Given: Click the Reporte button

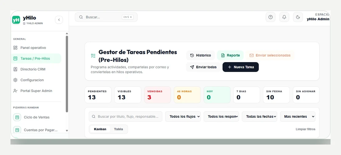Looking at the screenshot, I should 230,55.
